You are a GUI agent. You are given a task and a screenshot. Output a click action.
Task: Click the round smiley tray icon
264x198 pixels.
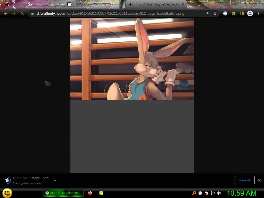200,193
